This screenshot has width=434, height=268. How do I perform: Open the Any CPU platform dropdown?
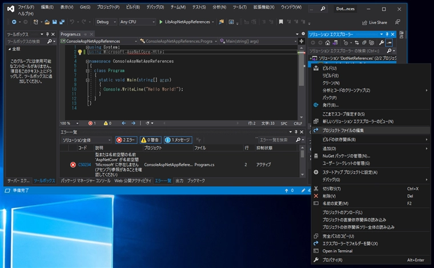(138, 22)
